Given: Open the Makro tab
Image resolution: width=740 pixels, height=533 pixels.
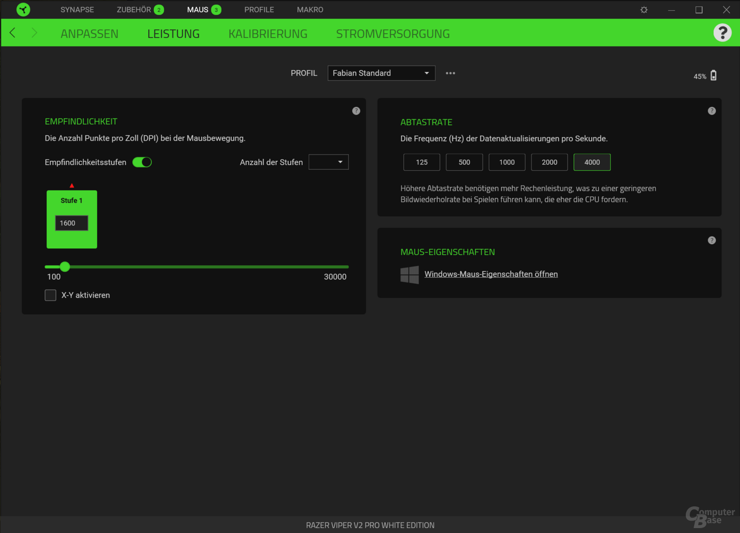Looking at the screenshot, I should [x=310, y=10].
